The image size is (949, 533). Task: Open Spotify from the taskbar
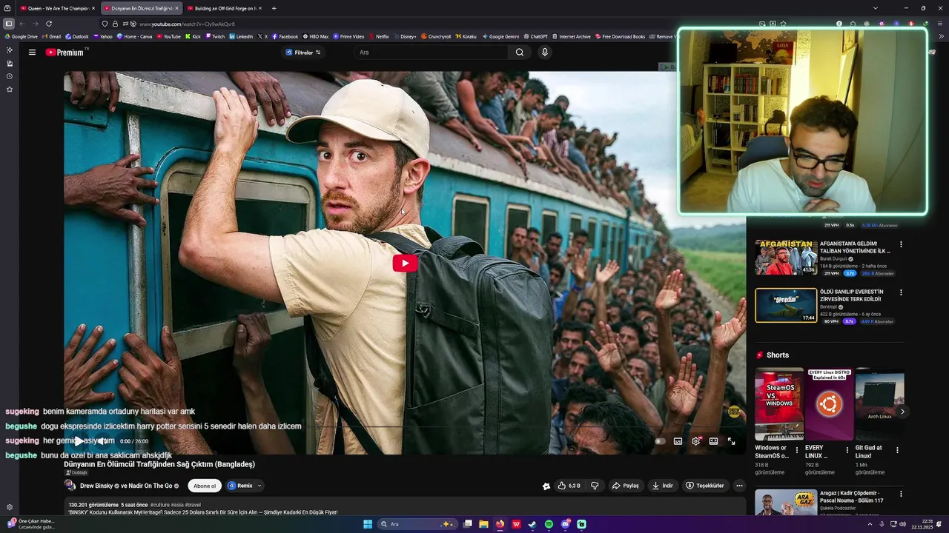point(549,524)
